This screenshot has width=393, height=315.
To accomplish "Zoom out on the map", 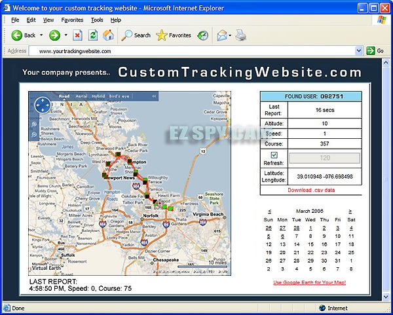I will coord(35,134).
